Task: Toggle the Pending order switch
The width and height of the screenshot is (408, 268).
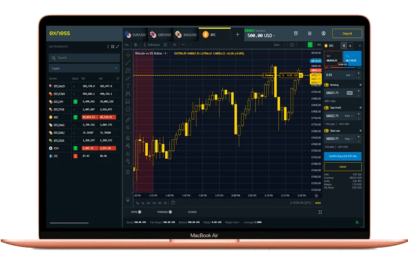Action: pyautogui.click(x=327, y=85)
